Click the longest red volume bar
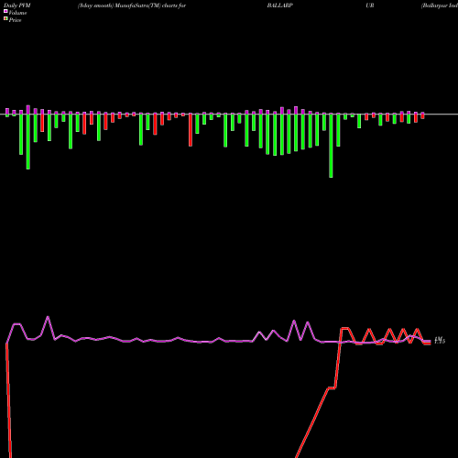The width and height of the screenshot is (458, 458). click(191, 130)
